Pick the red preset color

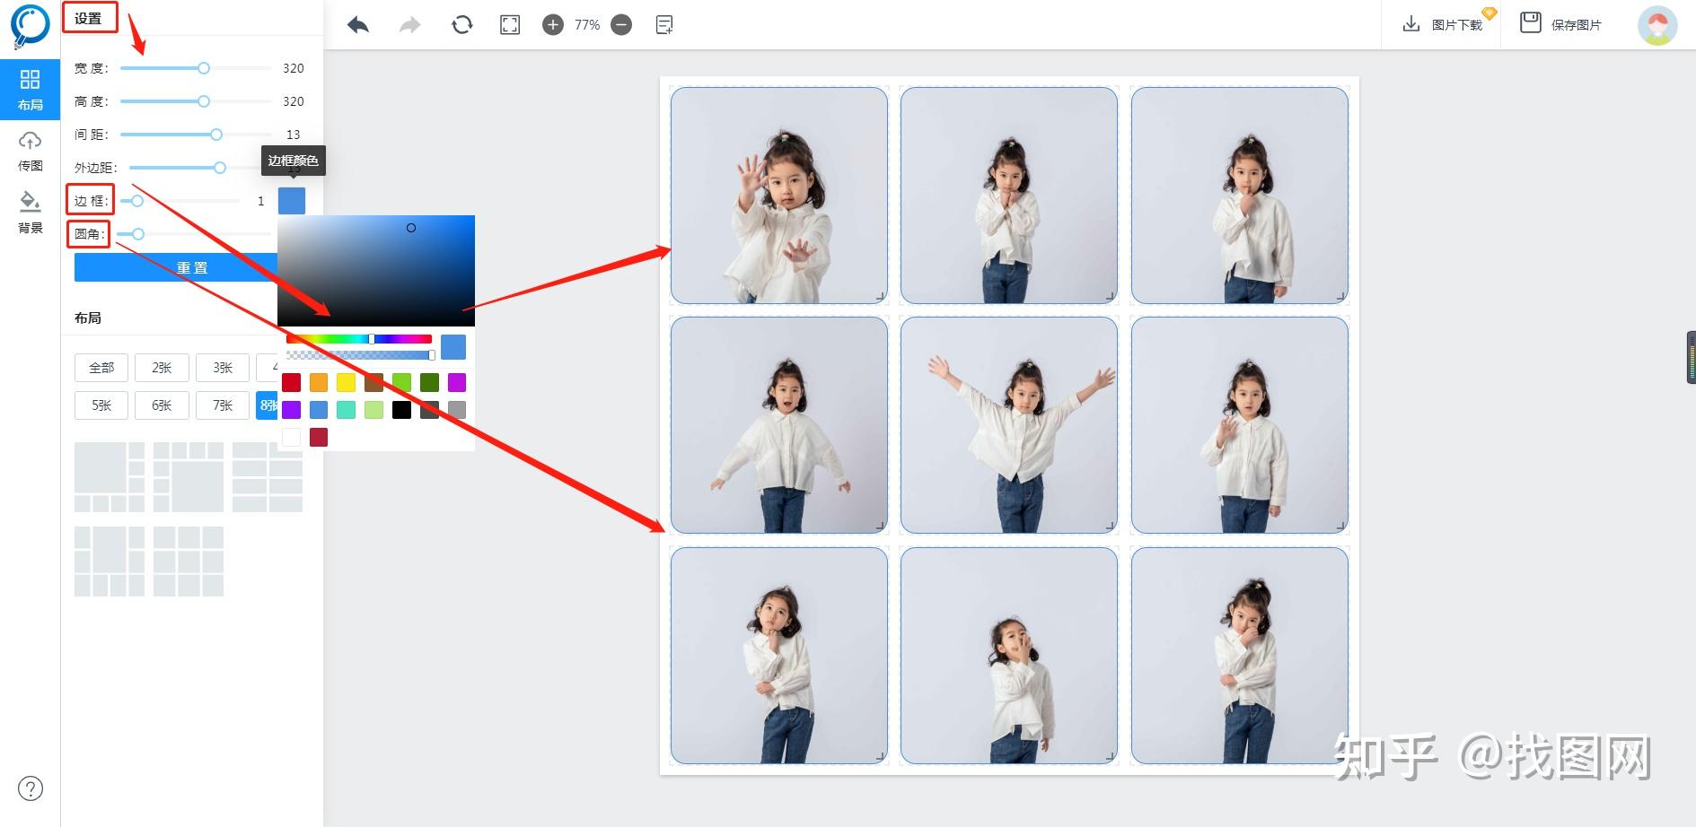(x=292, y=383)
